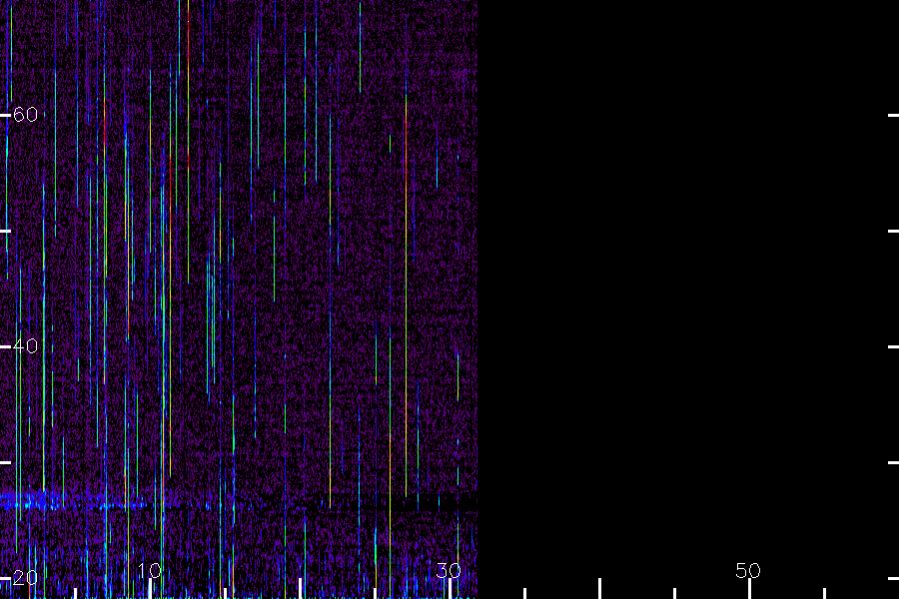The height and width of the screenshot is (599, 899).
Task: Click the horizontal axis label 30
Action: tap(449, 570)
